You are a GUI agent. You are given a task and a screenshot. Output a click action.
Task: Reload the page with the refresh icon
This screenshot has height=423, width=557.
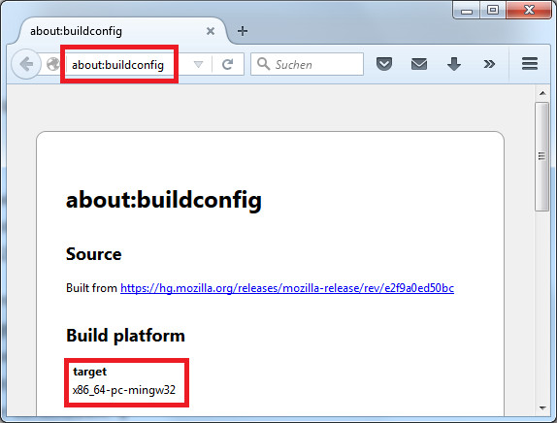pyautogui.click(x=227, y=64)
